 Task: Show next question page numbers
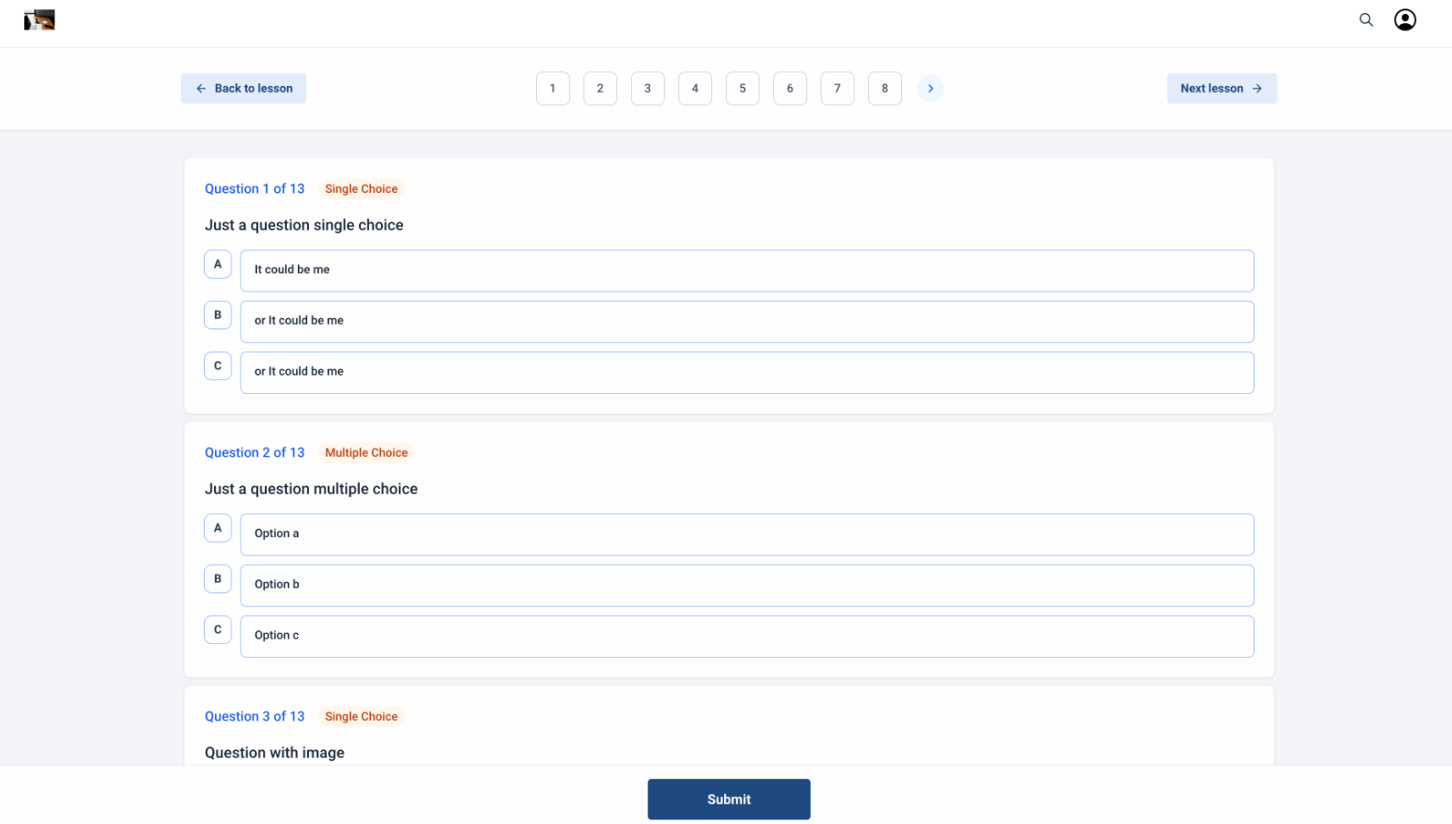(930, 89)
